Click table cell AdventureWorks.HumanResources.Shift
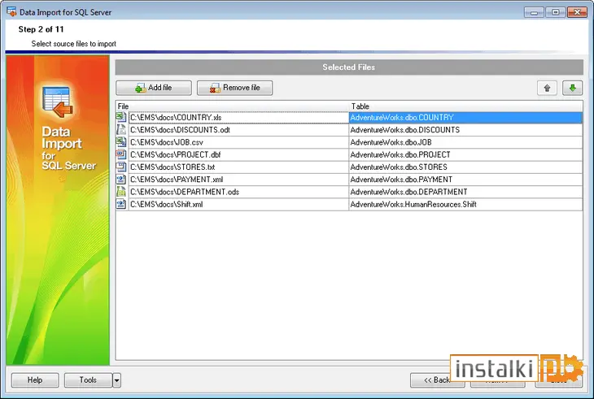The image size is (594, 399). pos(465,204)
